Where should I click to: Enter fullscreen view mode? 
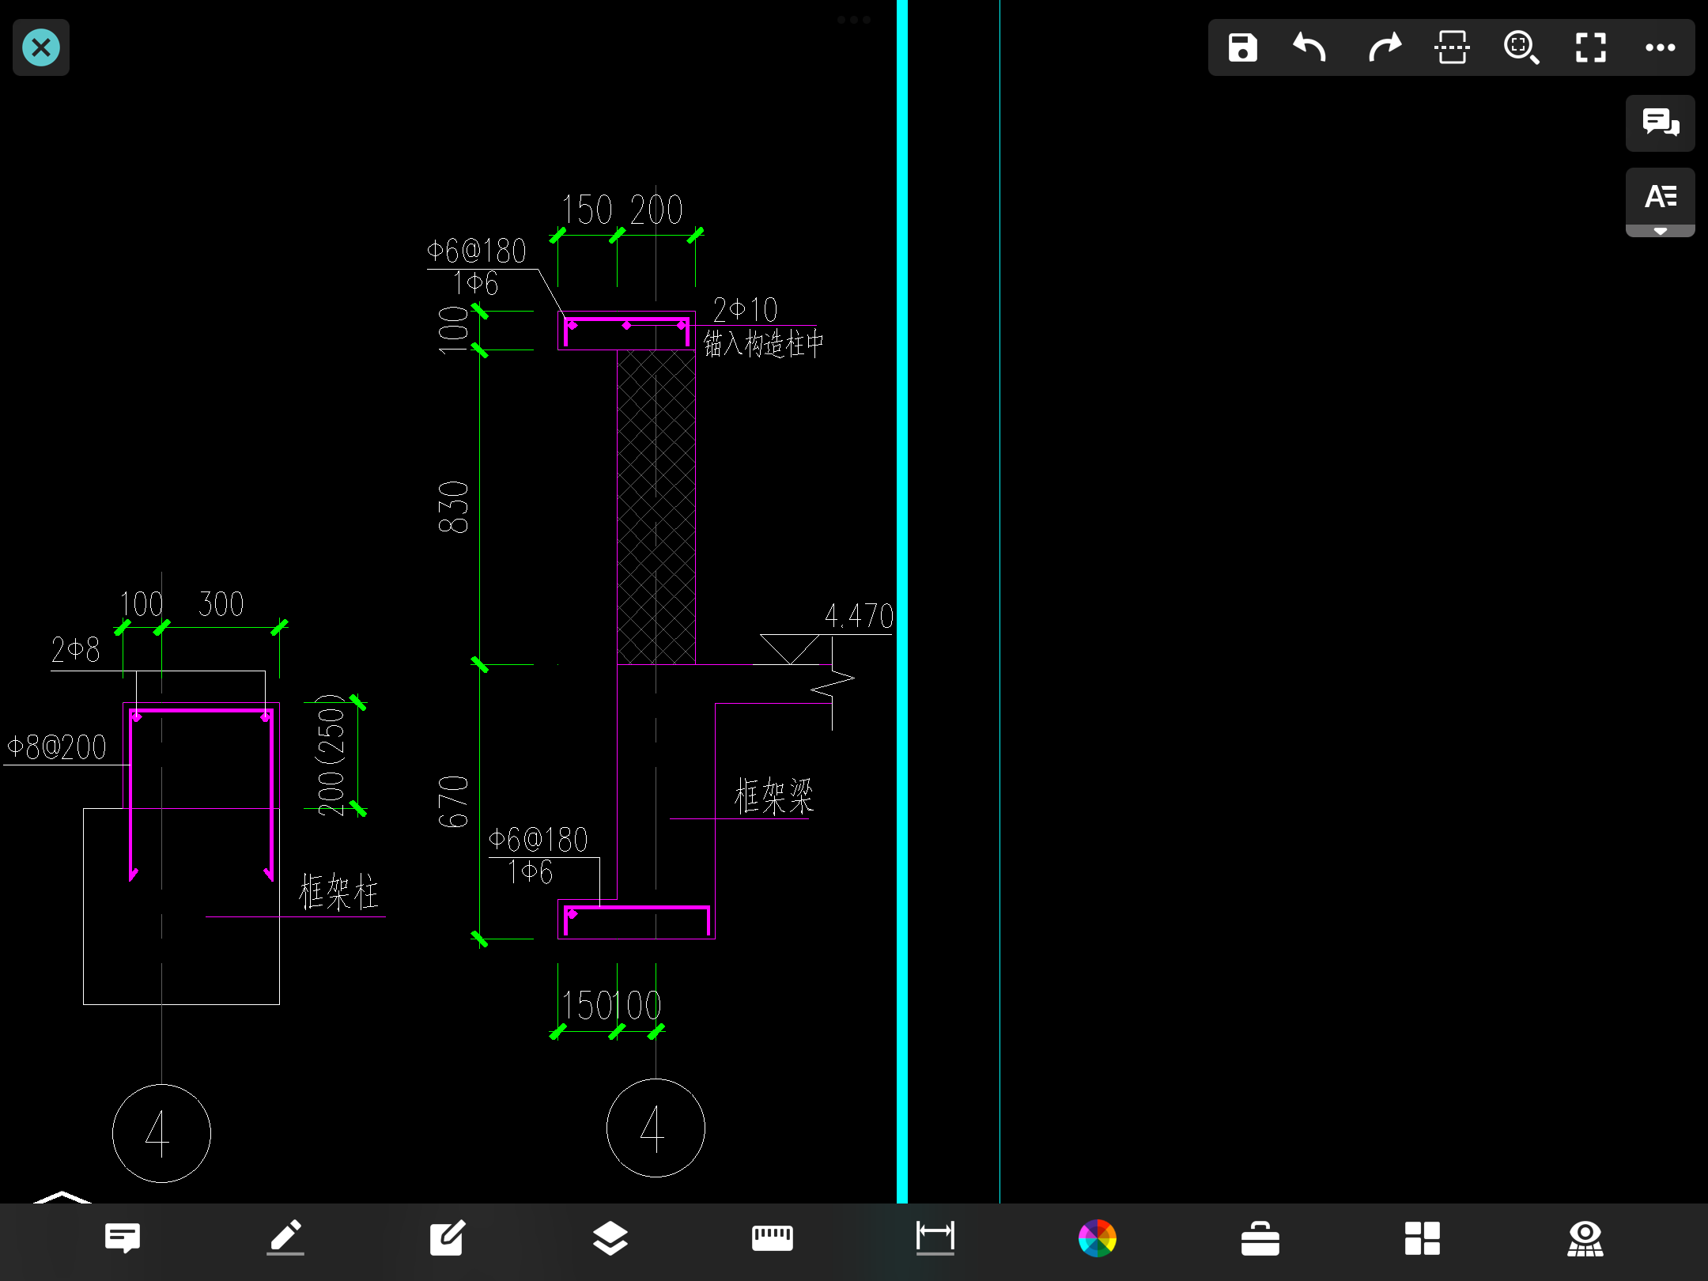click(x=1590, y=47)
